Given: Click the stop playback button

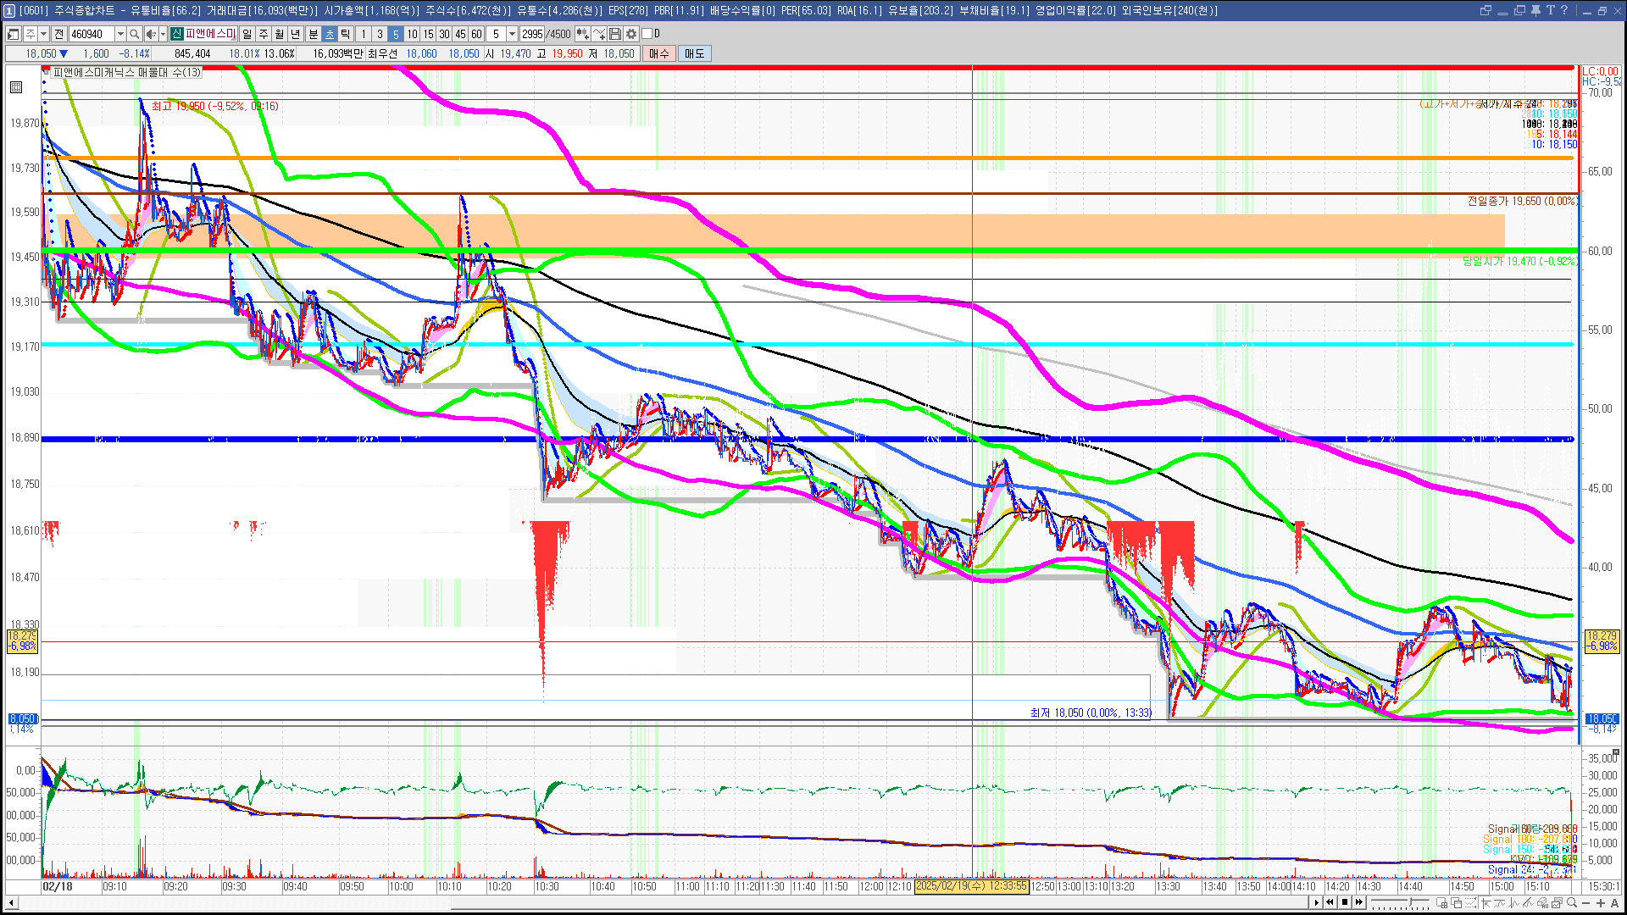Looking at the screenshot, I should (1345, 902).
